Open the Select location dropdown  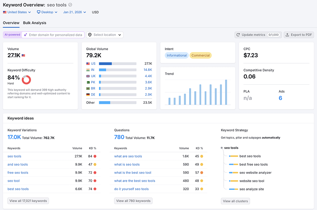tap(104, 35)
